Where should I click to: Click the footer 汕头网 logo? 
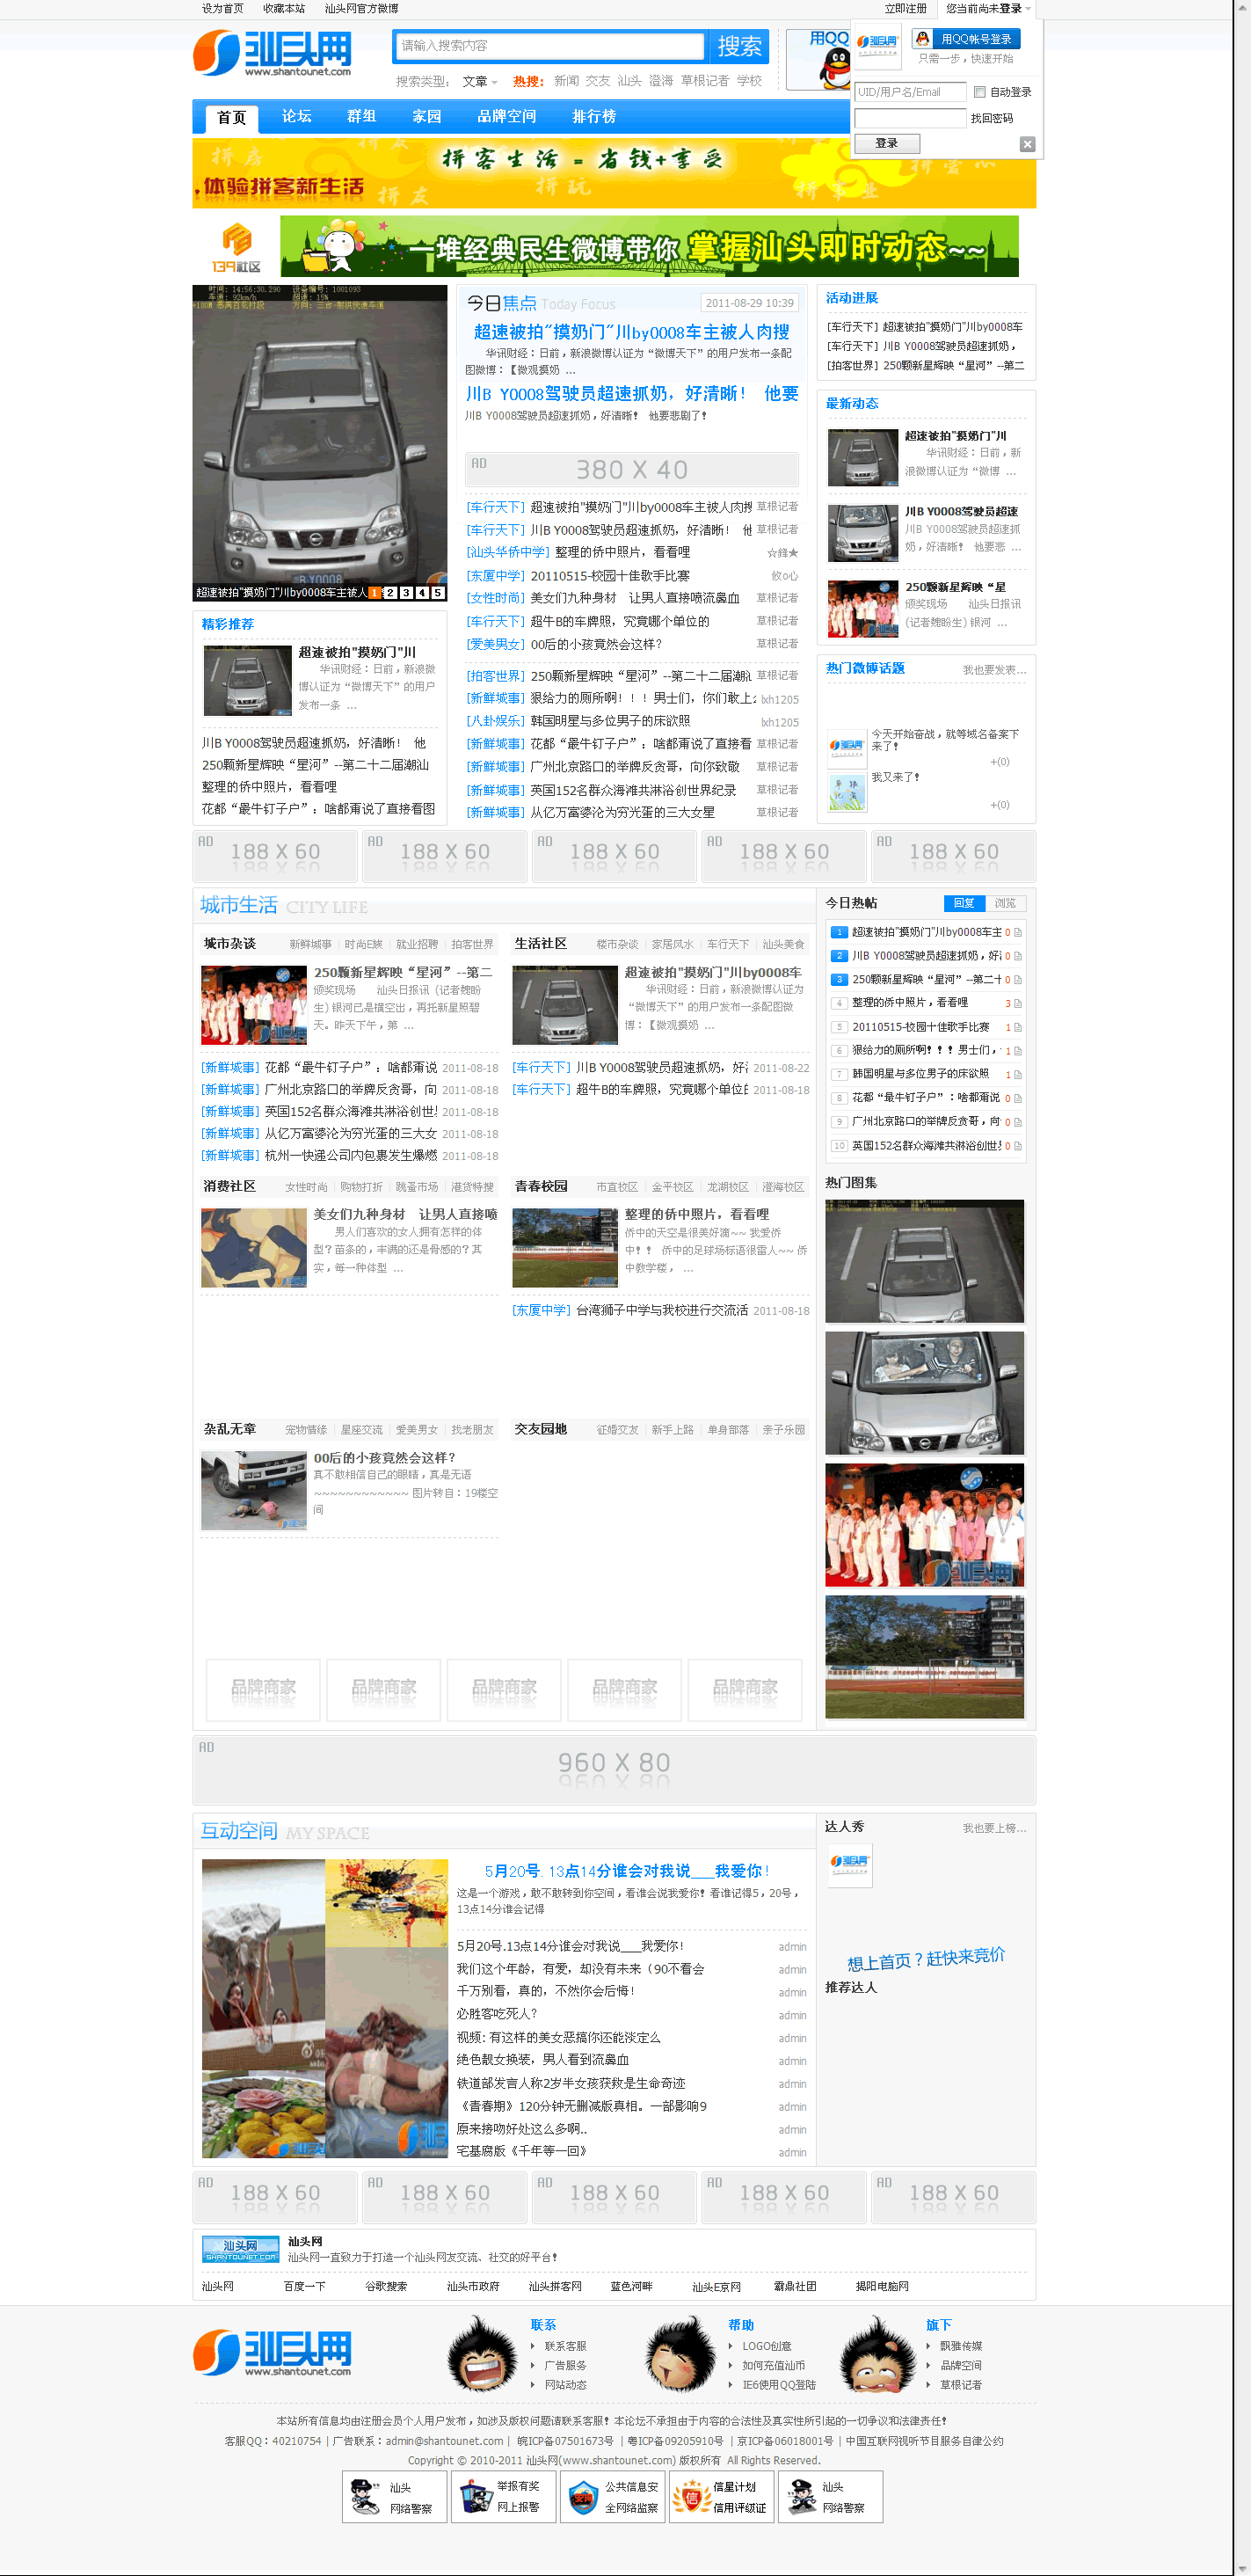pos(272,2352)
